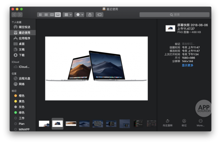
Task: Select the 黄色 yellow tag
Action: point(23,101)
